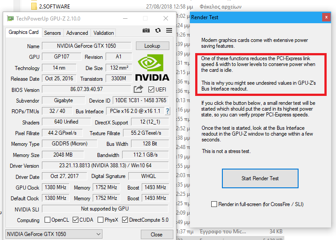Click the BIOS export share icon

(x=138, y=89)
